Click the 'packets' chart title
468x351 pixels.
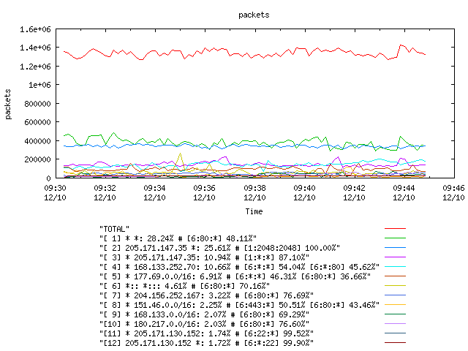254,15
